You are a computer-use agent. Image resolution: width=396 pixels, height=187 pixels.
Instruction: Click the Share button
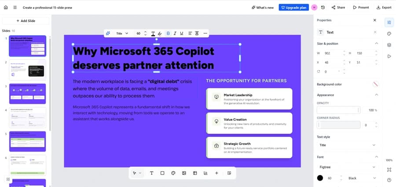point(338,7)
